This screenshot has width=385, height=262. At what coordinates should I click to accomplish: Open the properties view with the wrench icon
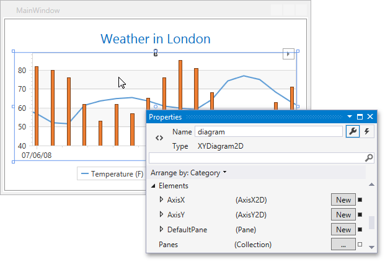pos(353,131)
